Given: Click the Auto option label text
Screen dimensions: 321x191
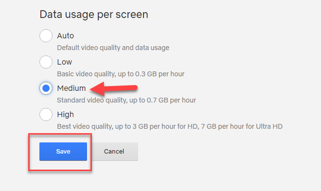Looking at the screenshot, I should 66,36.
